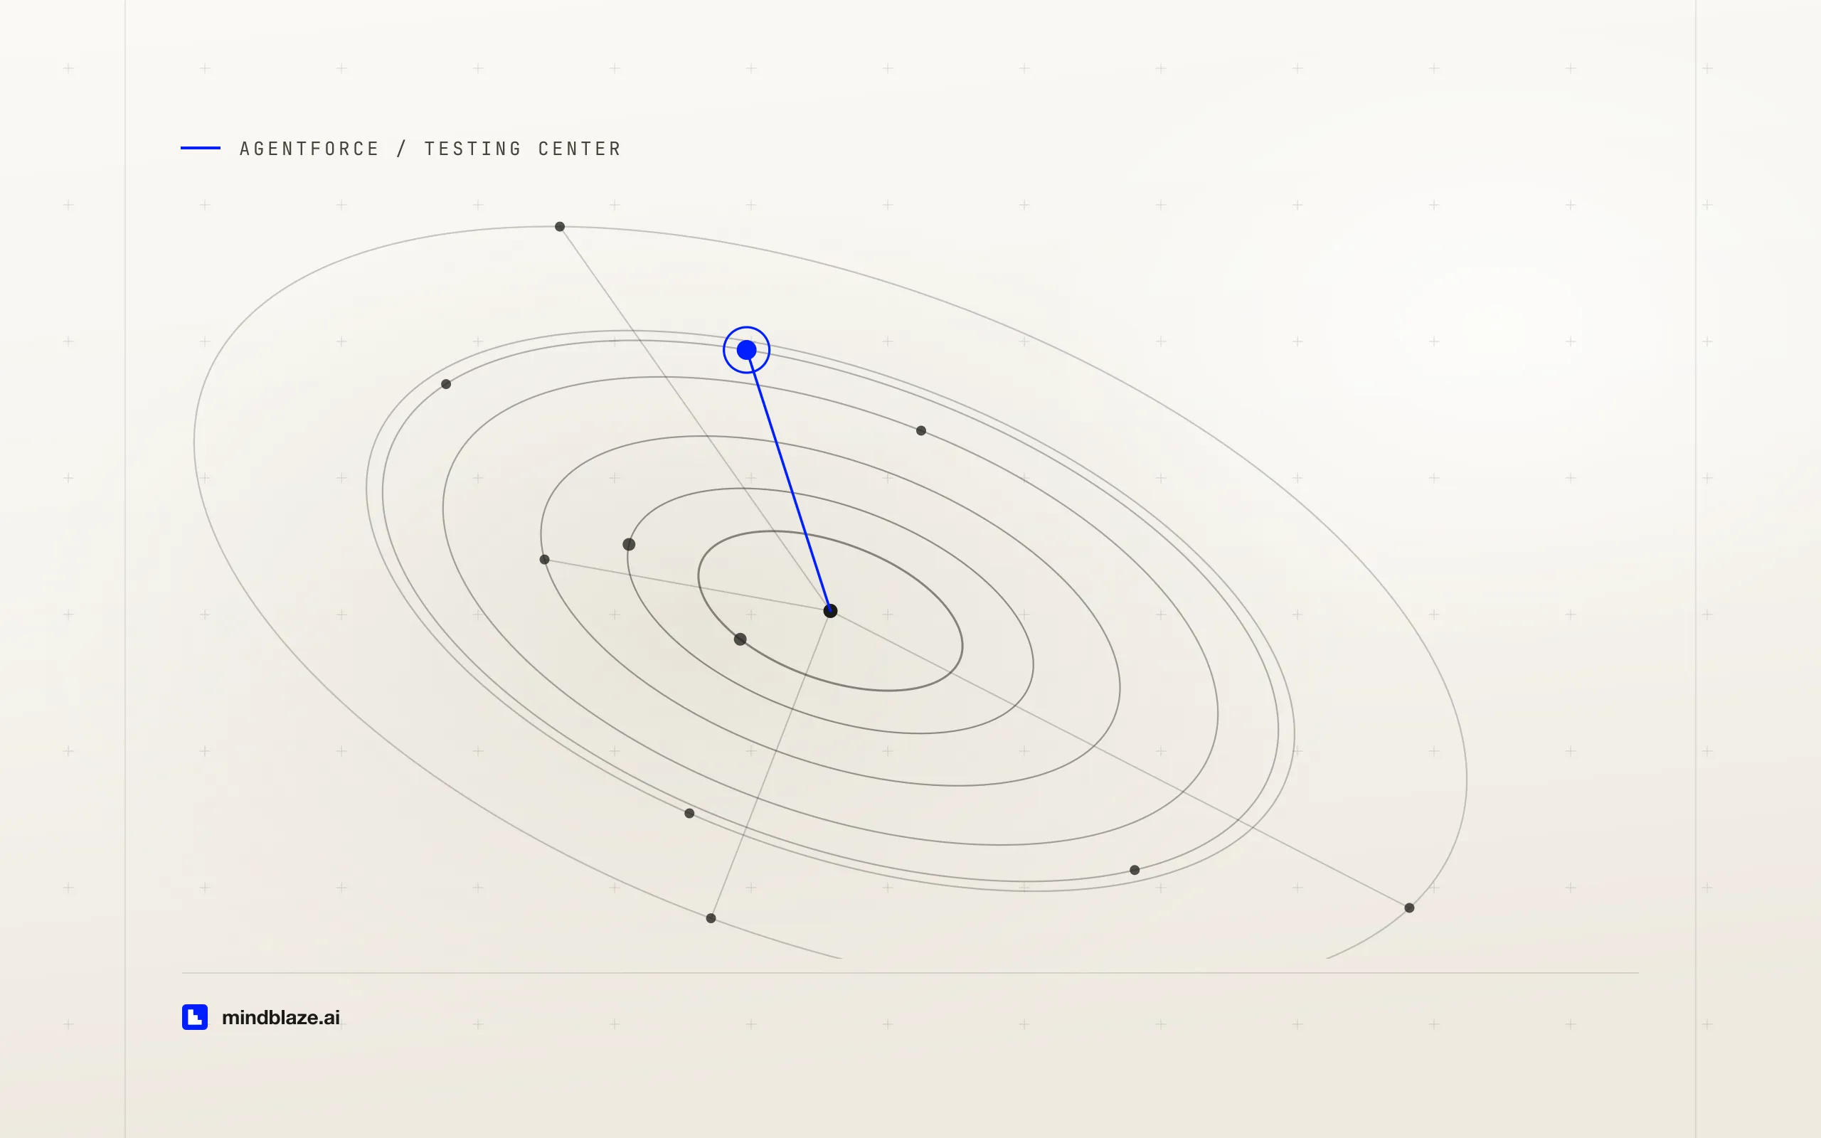Click the highlighted blue ringed node
This screenshot has height=1138, width=1821.
746,350
